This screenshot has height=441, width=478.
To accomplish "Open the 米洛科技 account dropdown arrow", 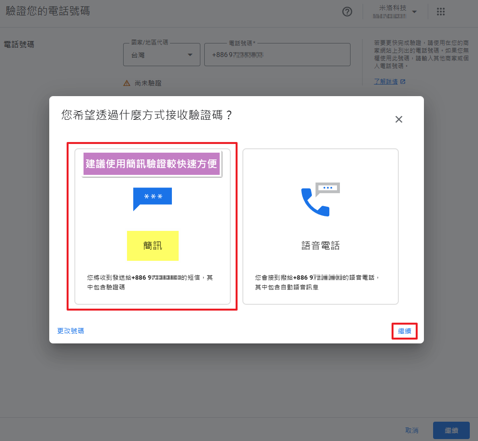I will point(414,12).
